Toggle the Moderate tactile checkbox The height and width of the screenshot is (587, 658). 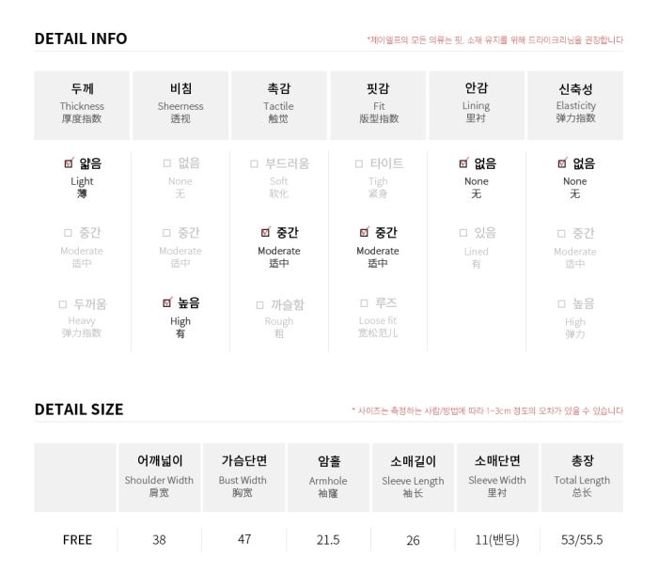click(x=266, y=232)
